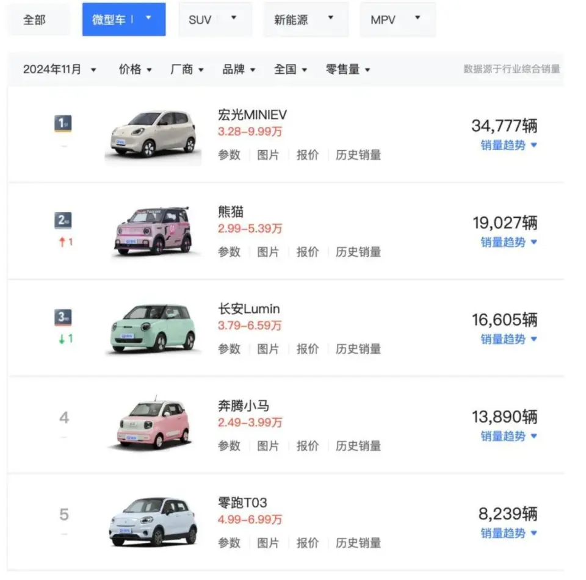Open the 全国 region dropdown

point(289,69)
